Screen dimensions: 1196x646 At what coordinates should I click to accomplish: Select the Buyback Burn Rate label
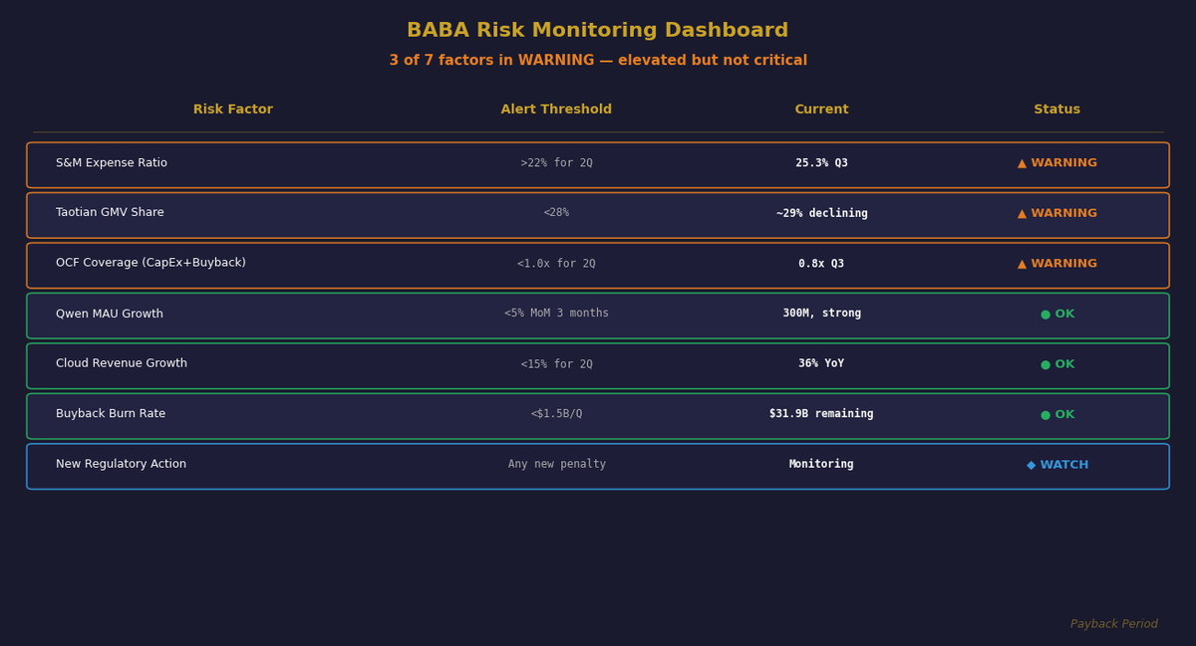111,414
